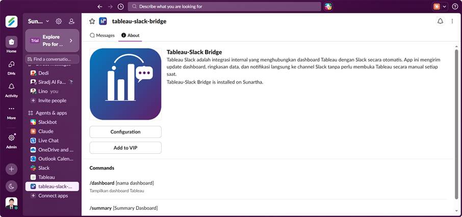
Task: Click the About pane vertical scrollbar
Action: coord(456,124)
